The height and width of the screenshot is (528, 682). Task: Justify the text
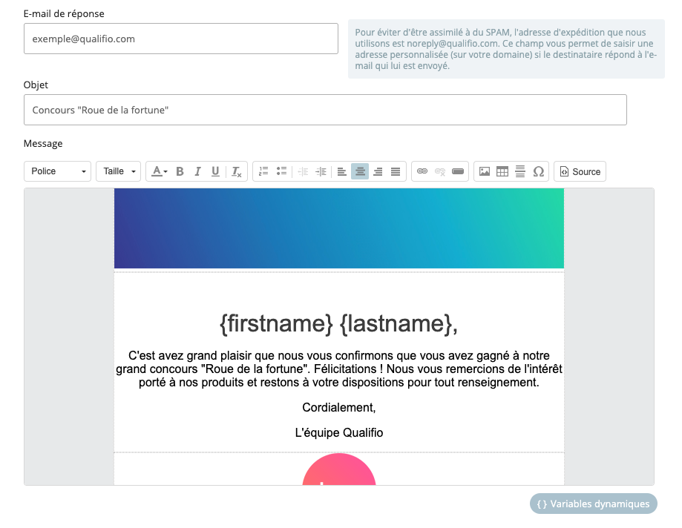pos(396,171)
